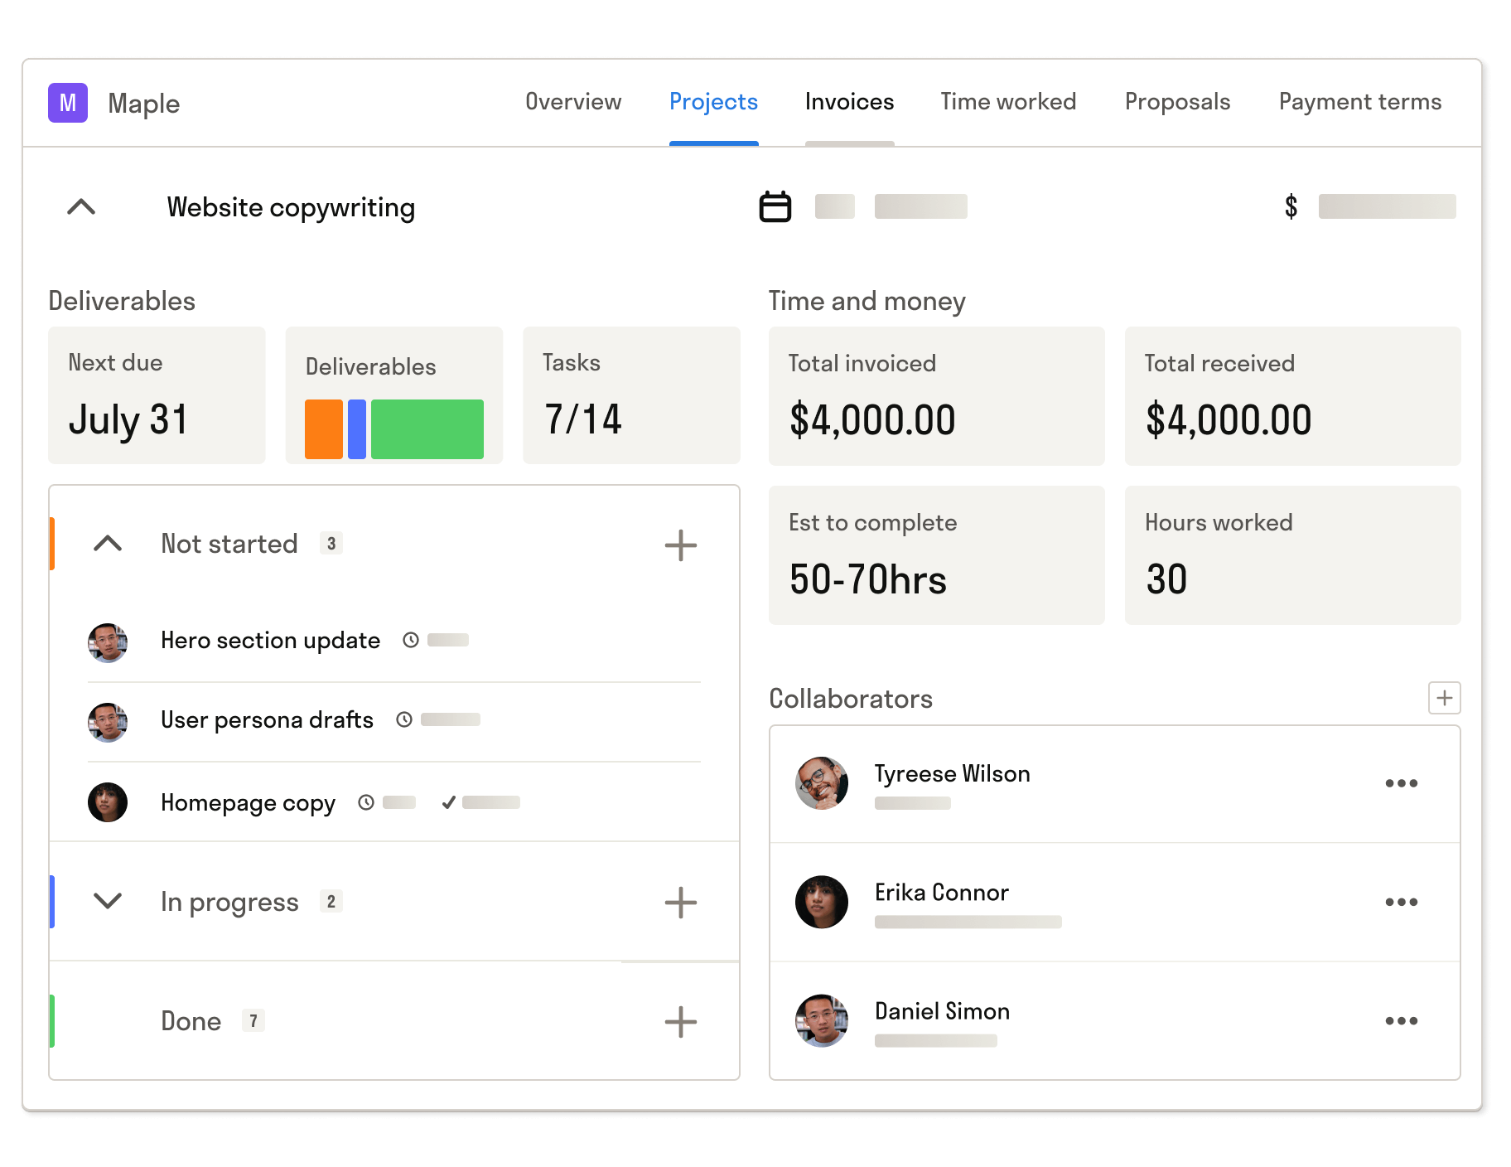Select the Payment terms tab
Viewport: 1511px width, 1167px height.
pyautogui.click(x=1359, y=101)
